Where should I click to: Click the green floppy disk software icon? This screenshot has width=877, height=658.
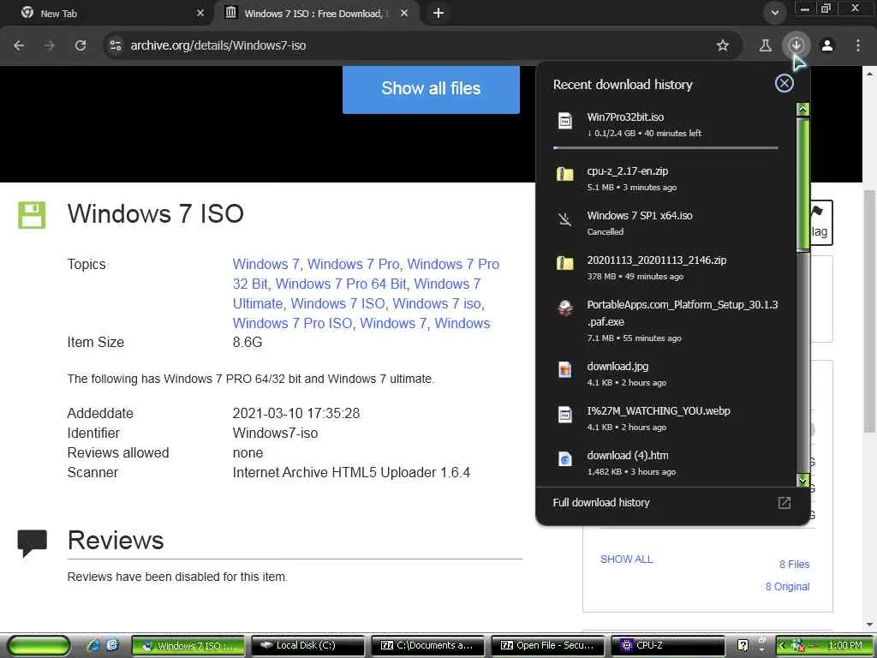[32, 215]
